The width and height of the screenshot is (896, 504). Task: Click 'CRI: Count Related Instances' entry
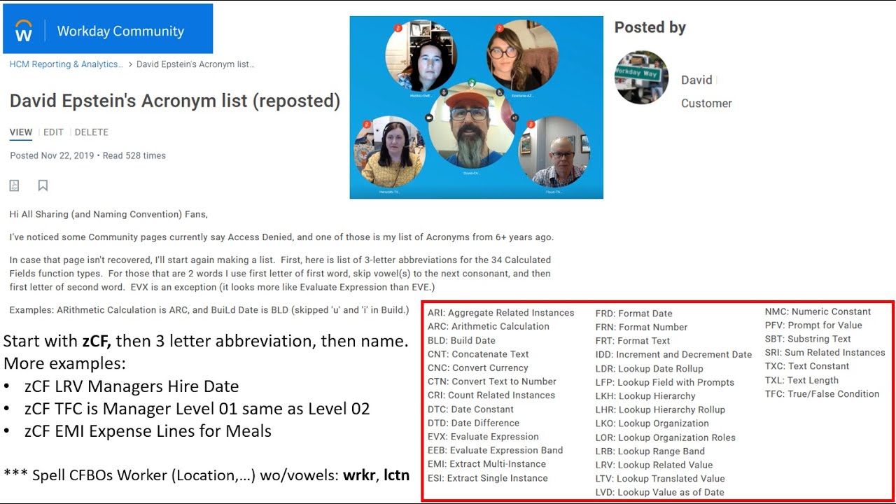(x=491, y=395)
